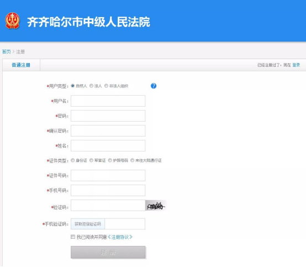Select the 法人 user type radio

(91, 86)
